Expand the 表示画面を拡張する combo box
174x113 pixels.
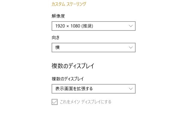click(94, 89)
